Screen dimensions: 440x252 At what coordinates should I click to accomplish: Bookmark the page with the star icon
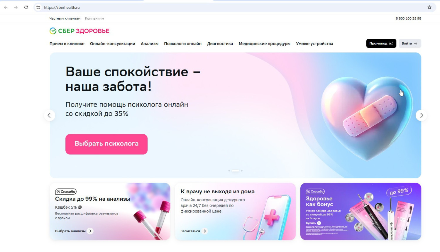point(429,7)
